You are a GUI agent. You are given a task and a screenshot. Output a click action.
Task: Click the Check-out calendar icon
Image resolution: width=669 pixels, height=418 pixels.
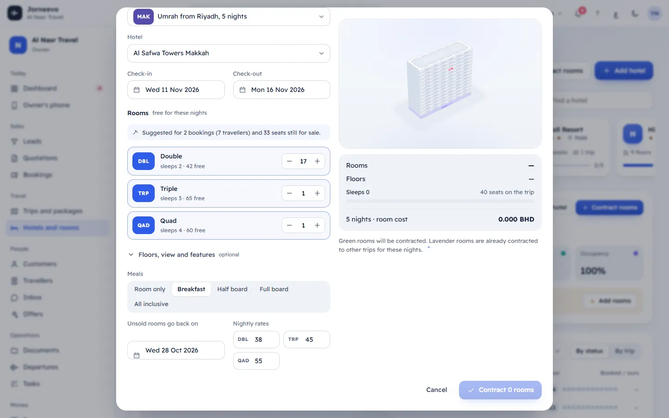243,90
